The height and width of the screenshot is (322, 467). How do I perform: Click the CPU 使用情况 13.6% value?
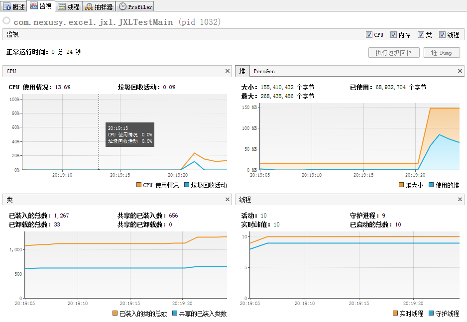[63, 87]
